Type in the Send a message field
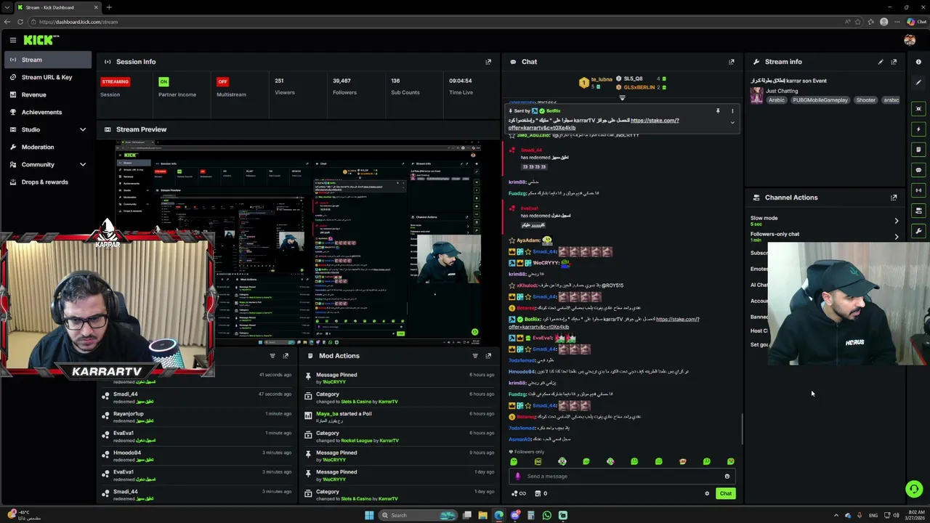Screen dimensions: 930x523 pyautogui.click(x=621, y=477)
